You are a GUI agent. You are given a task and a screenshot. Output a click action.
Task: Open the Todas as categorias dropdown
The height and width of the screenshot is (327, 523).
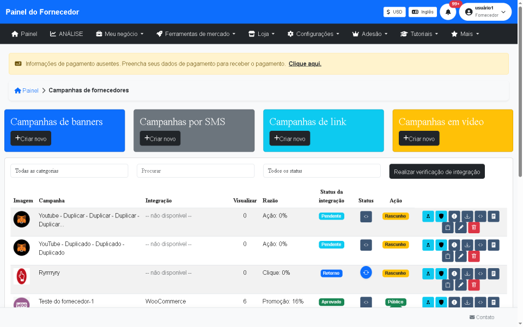pos(69,171)
